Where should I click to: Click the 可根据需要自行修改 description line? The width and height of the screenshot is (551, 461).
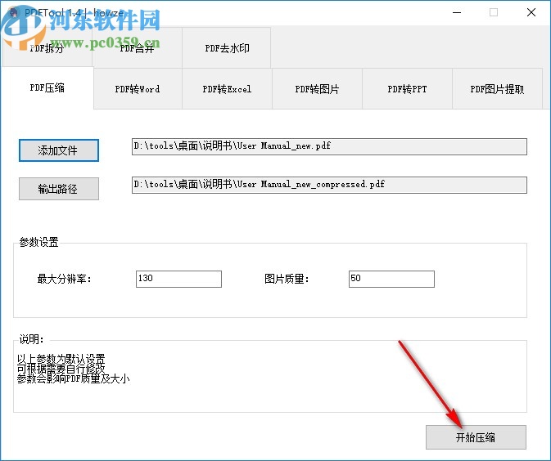(x=61, y=369)
